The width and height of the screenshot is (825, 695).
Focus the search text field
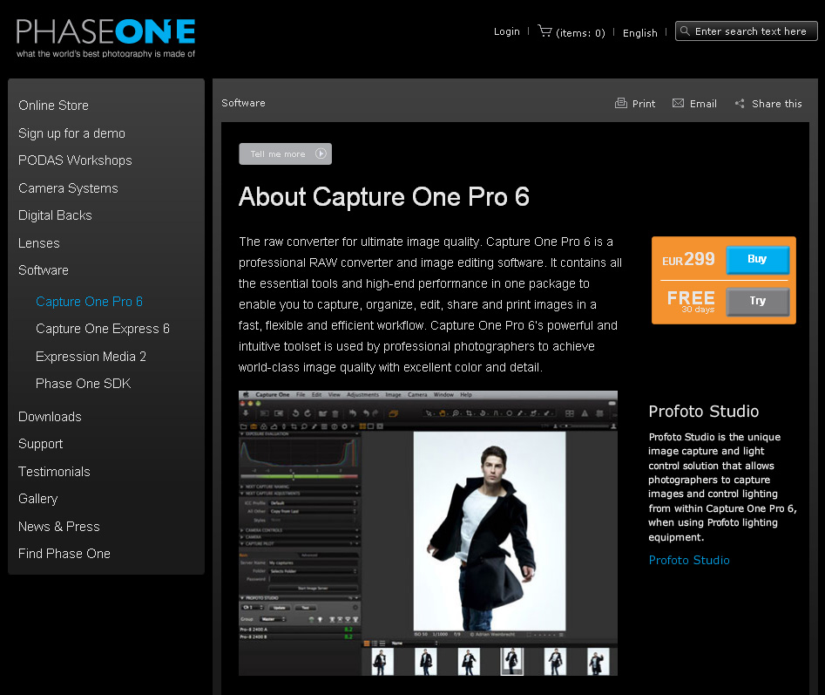tap(746, 31)
